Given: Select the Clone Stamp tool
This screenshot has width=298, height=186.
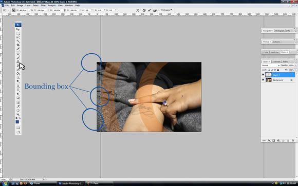Looking at the screenshot, I should [x=18, y=61].
